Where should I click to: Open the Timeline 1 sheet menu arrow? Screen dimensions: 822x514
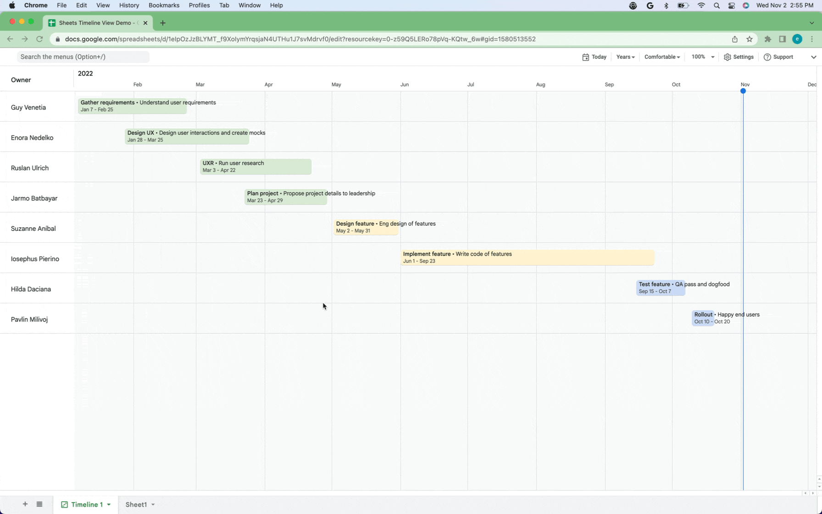click(x=109, y=504)
